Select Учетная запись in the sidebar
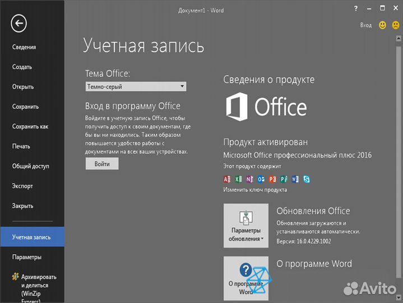The width and height of the screenshot is (403, 303). 33,237
